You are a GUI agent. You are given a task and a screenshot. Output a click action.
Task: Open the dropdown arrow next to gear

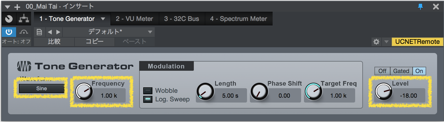click(386, 42)
